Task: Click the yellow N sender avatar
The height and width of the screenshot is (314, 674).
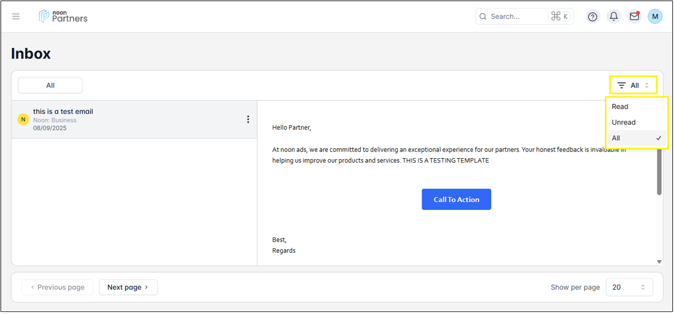Action: coord(23,119)
